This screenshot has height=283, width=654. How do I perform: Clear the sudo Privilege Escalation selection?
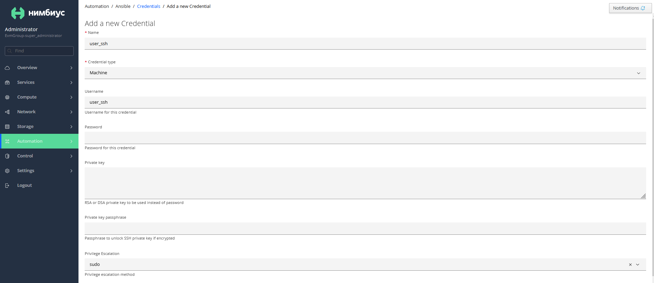coord(630,265)
